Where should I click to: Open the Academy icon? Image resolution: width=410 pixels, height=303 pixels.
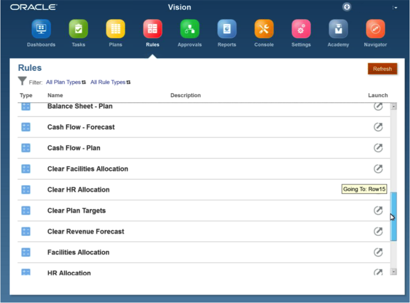pyautogui.click(x=338, y=29)
